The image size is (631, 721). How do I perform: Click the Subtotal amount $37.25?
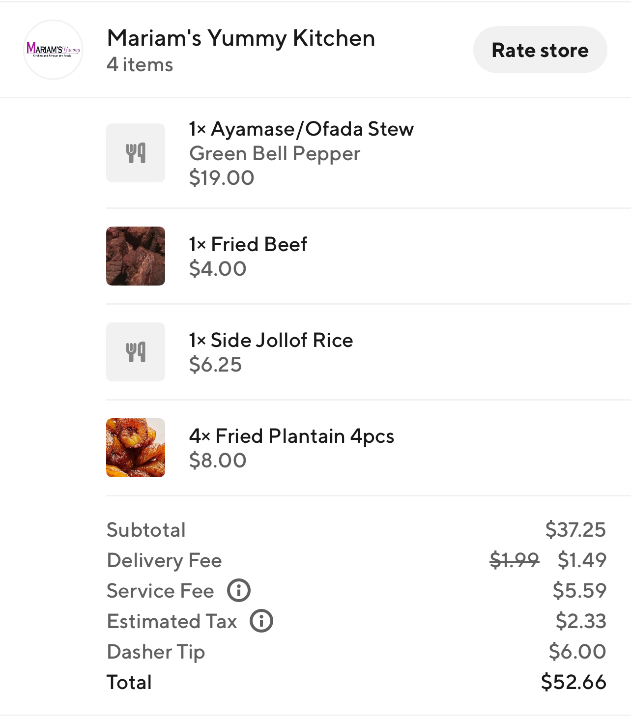click(x=575, y=529)
